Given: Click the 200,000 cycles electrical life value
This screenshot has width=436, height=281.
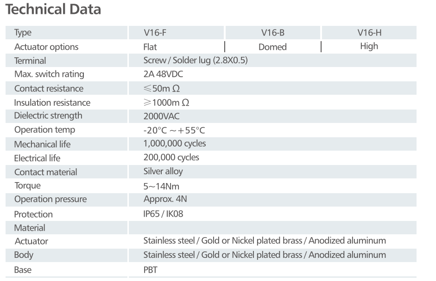Looking at the screenshot, I should pyautogui.click(x=171, y=158).
